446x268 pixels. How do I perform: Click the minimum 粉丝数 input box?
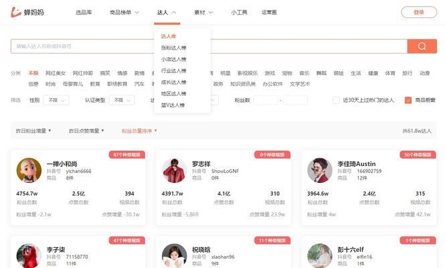(266, 100)
